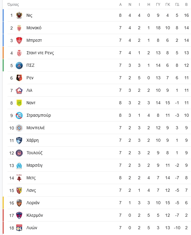
Task: Click the Lens club crest icon
Action: (x=19, y=190)
